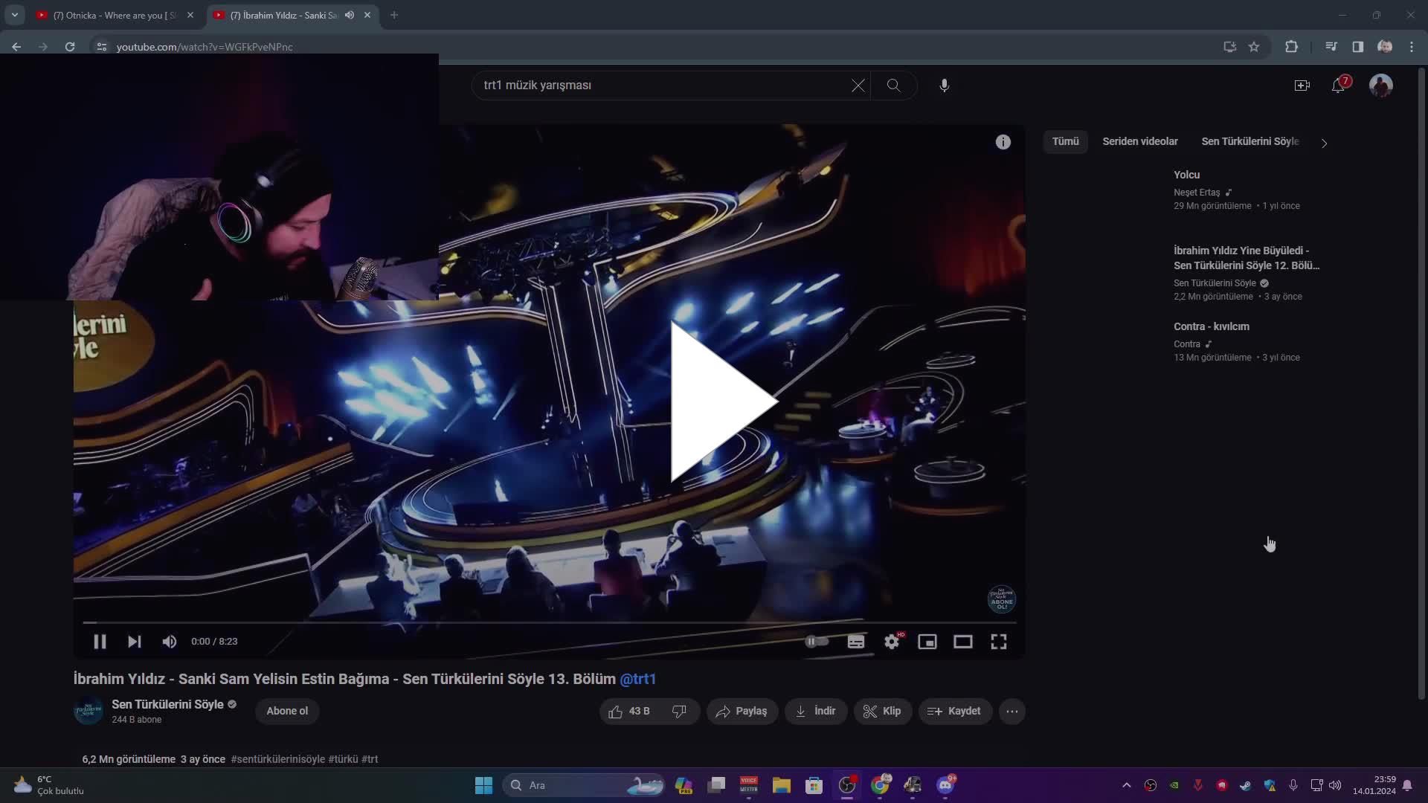Mute the video volume
The width and height of the screenshot is (1428, 803).
pos(169,641)
